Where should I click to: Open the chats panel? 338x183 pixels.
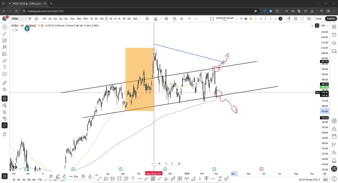[334, 52]
